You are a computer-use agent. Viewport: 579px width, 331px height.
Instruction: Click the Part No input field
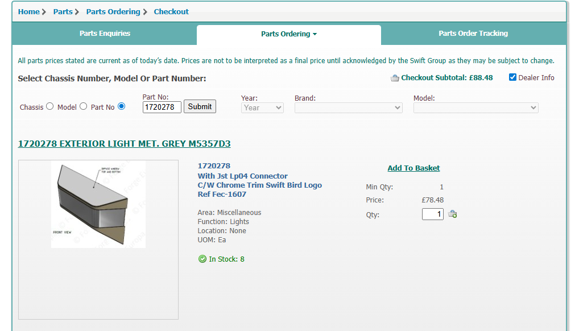pyautogui.click(x=162, y=107)
